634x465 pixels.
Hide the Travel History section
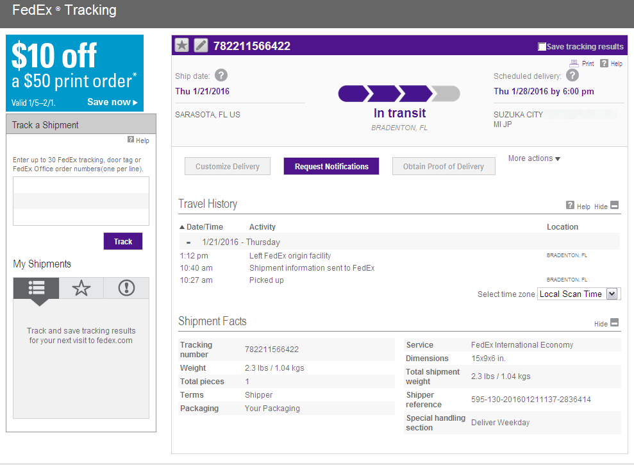tap(614, 206)
